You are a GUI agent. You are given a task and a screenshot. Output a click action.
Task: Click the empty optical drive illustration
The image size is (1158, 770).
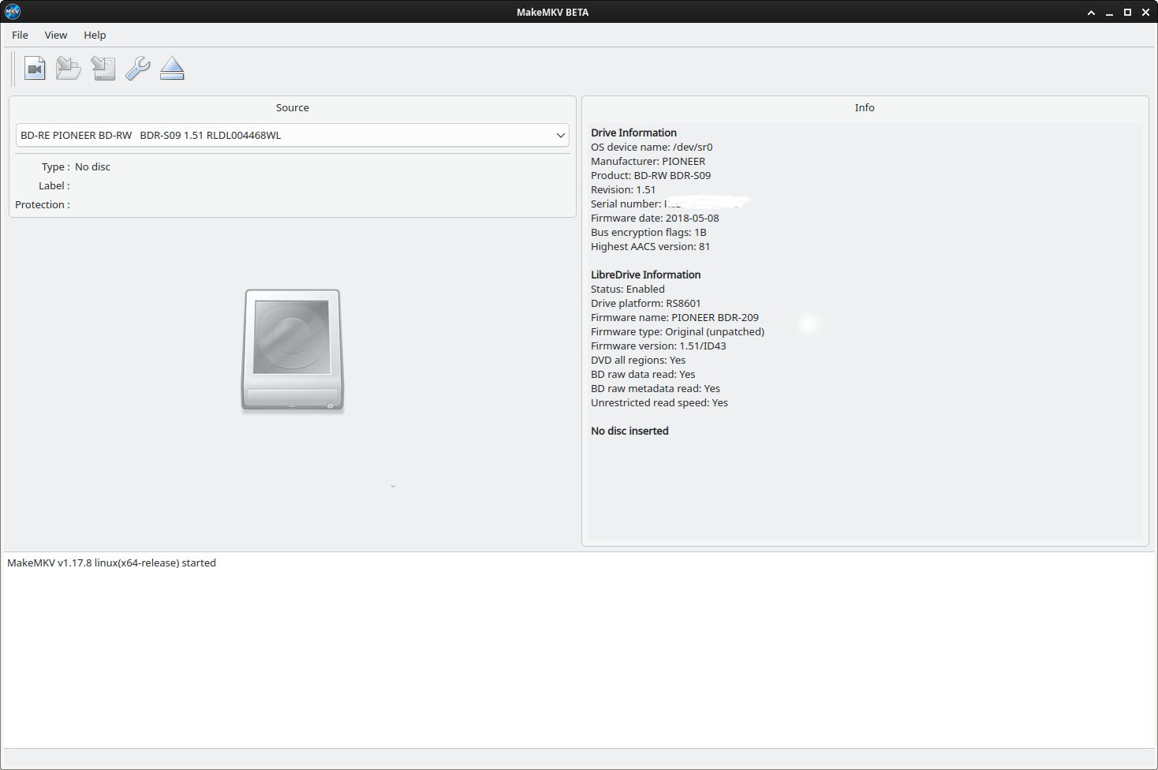292,350
